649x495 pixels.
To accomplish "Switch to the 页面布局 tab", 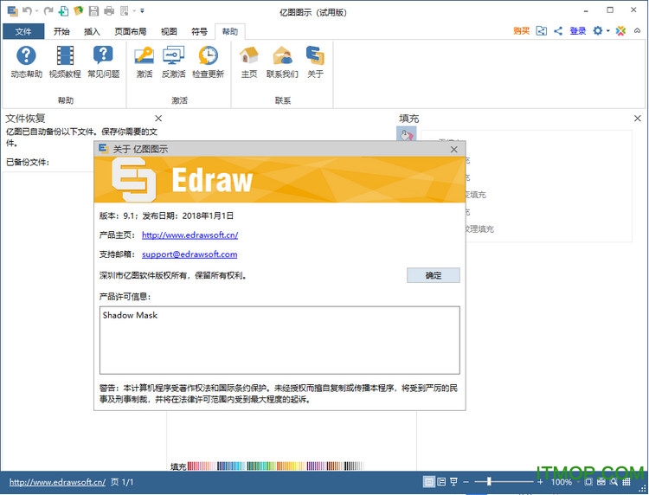I will click(x=131, y=31).
